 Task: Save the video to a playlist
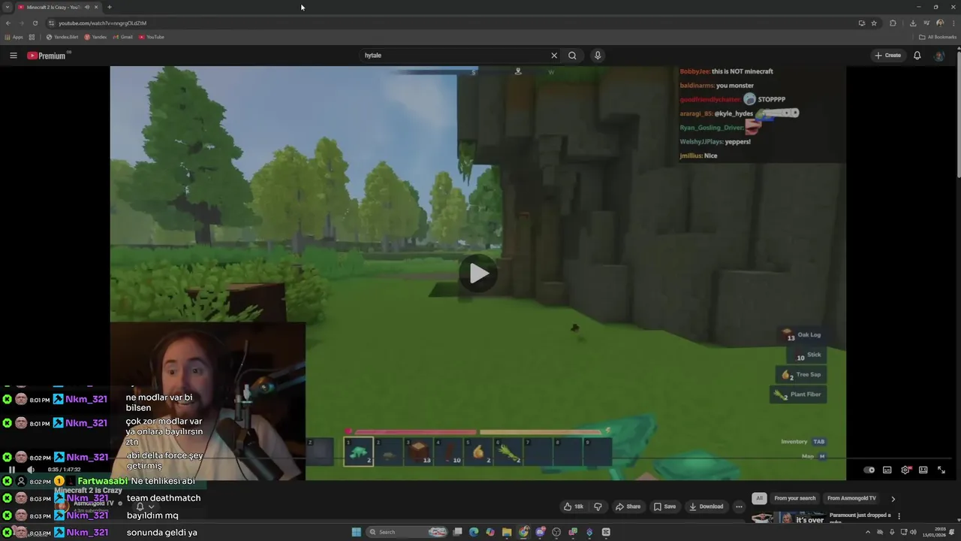(x=664, y=506)
